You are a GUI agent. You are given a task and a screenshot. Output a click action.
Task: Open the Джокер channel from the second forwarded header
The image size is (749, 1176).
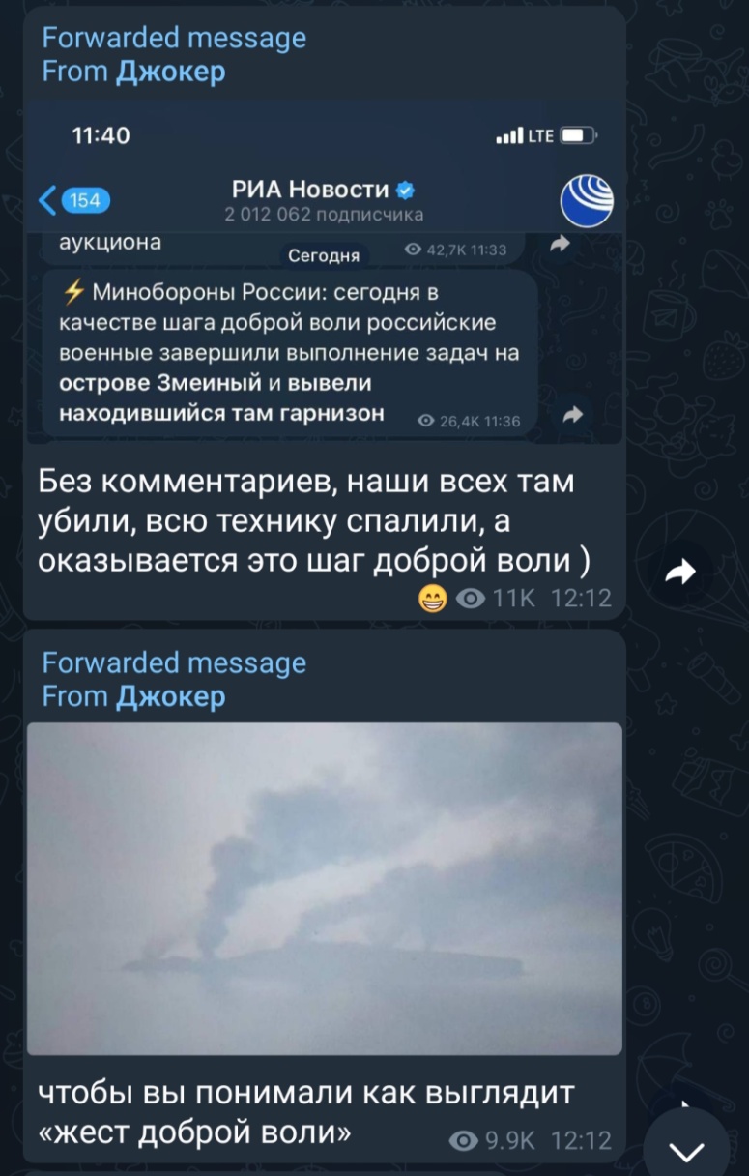170,696
